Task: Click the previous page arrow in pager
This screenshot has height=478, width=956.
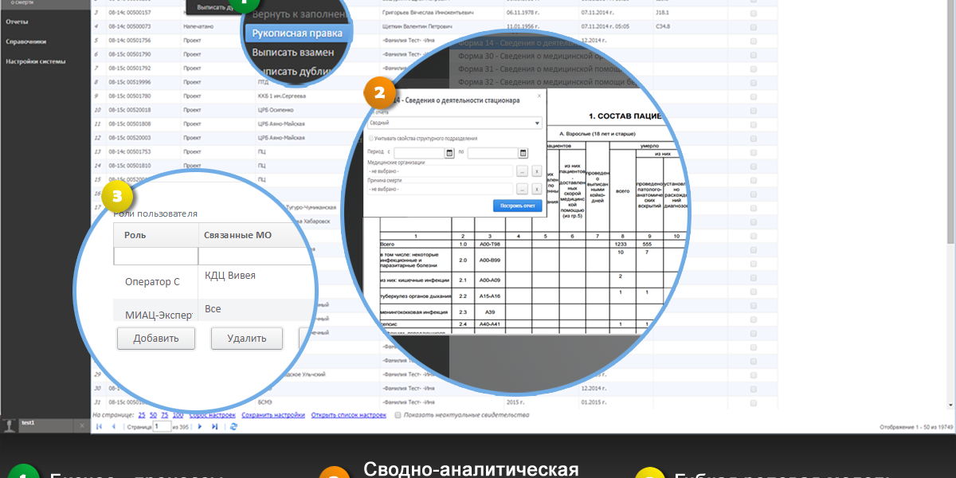Action: 113,427
